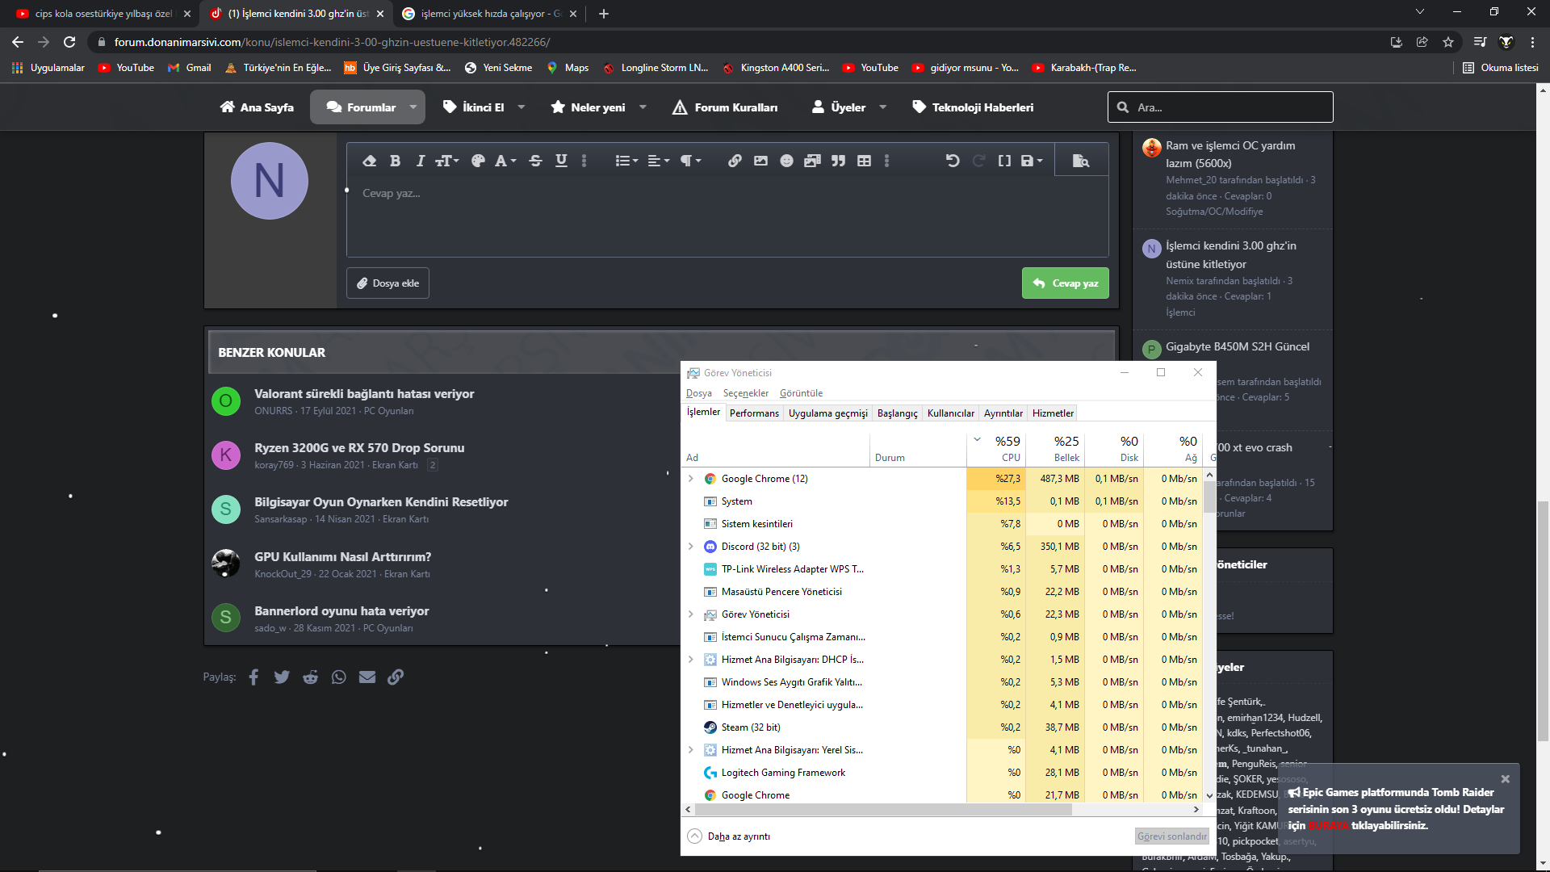
Task: Copy the thread link icon
Action: point(396,677)
